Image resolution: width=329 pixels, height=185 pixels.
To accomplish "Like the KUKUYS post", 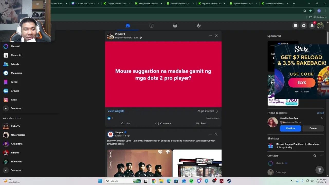I will pyautogui.click(x=125, y=123).
